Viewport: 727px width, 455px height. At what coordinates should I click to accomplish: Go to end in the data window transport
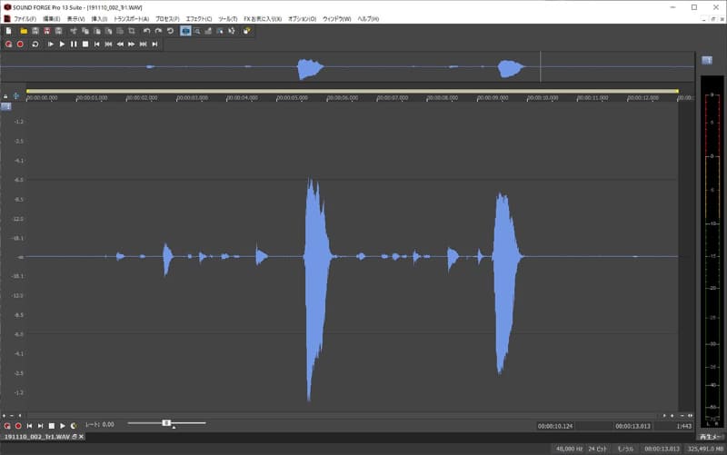pos(41,426)
